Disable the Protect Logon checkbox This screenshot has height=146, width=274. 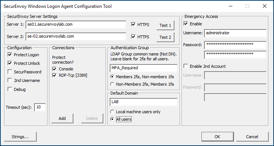(10, 55)
